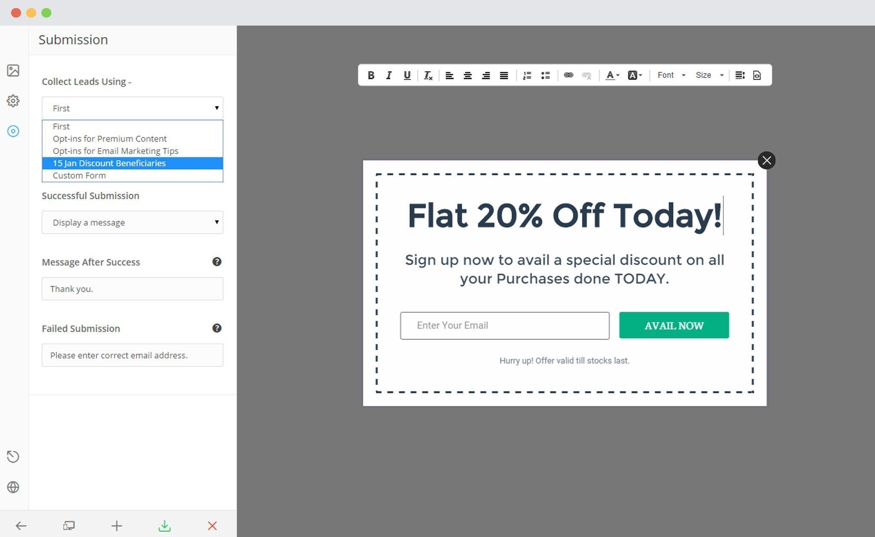Click the Enter Your Email field

tap(505, 325)
